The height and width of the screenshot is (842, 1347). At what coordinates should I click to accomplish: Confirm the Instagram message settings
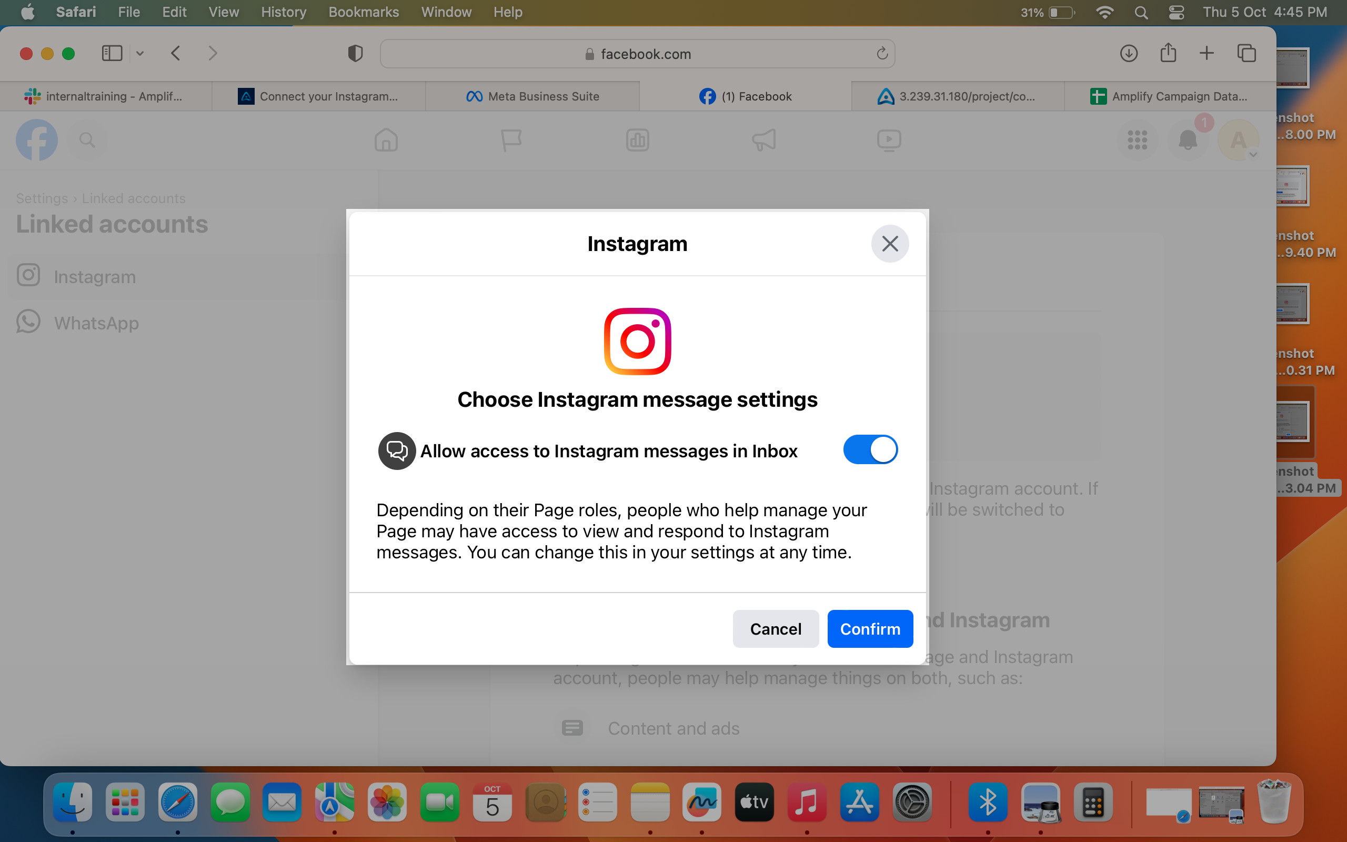tap(870, 629)
